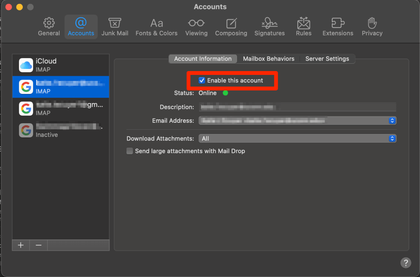Click minus button to remove account
Image resolution: width=420 pixels, height=277 pixels.
38,245
